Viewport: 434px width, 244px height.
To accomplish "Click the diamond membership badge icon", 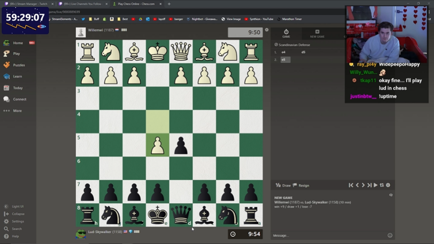I will pyautogui.click(x=131, y=232).
